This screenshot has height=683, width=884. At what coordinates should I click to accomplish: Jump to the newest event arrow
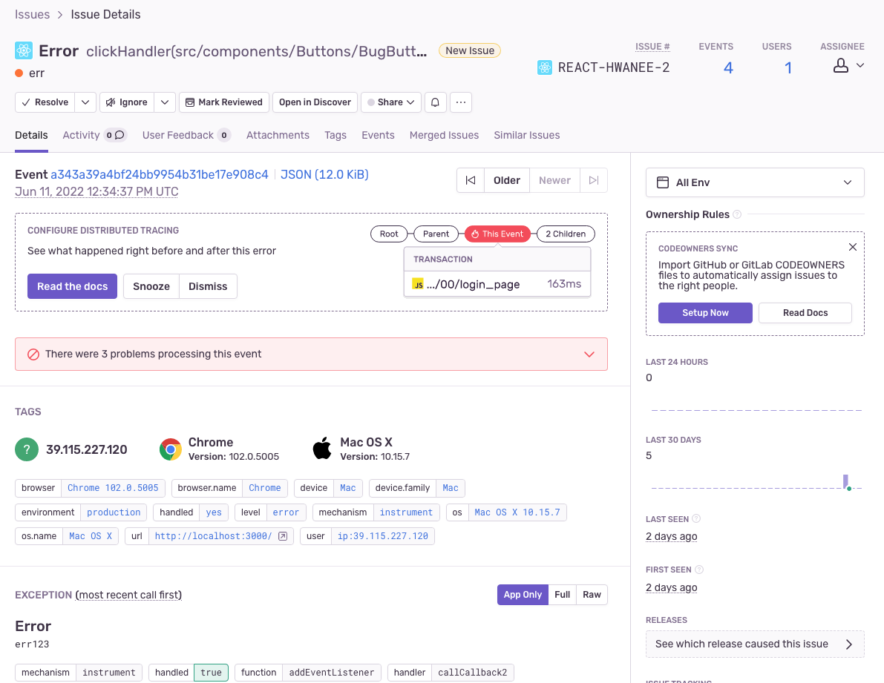pyautogui.click(x=594, y=180)
